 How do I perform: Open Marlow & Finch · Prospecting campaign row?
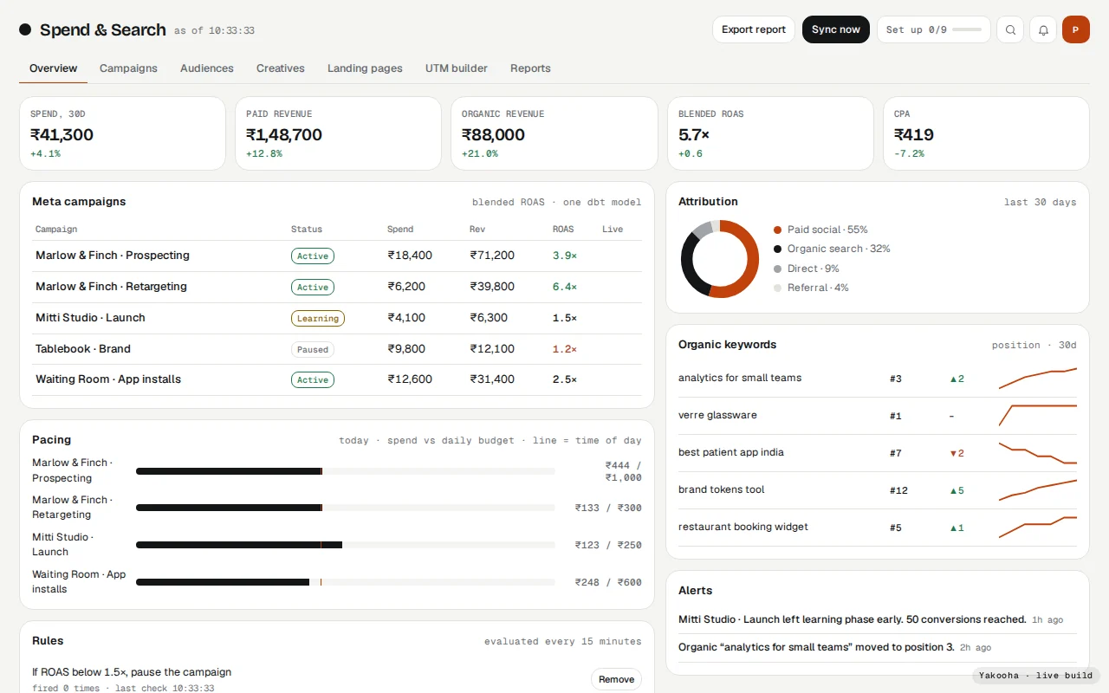337,256
